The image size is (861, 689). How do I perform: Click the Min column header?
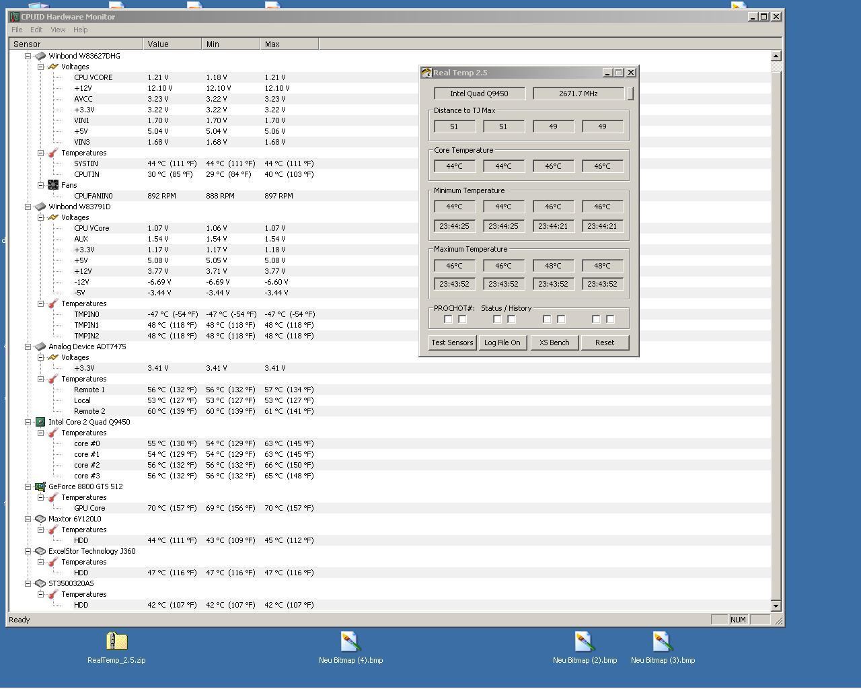(x=231, y=44)
